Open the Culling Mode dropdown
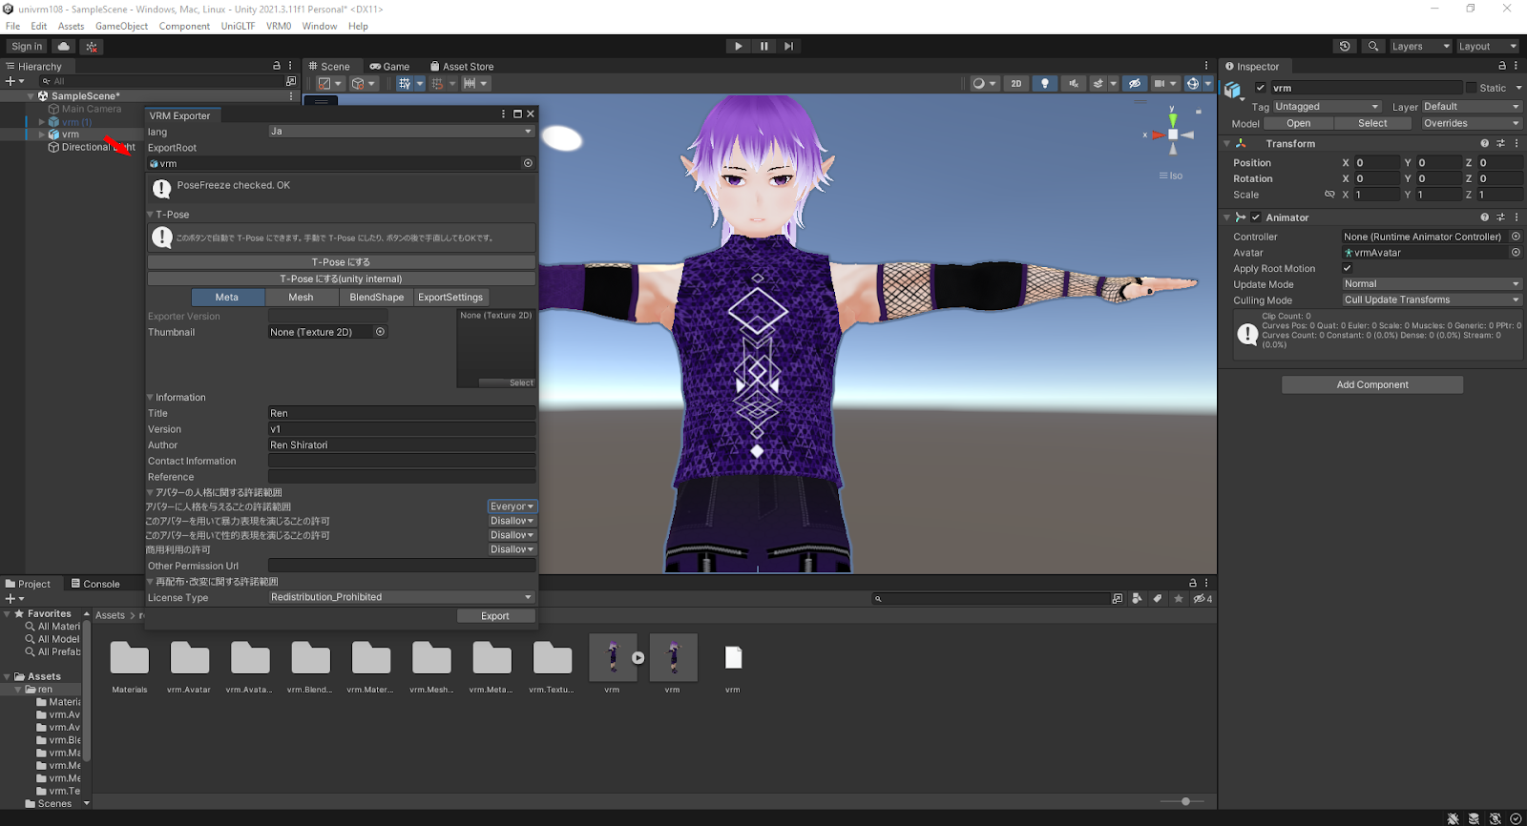Viewport: 1527px width, 826px height. (x=1432, y=299)
